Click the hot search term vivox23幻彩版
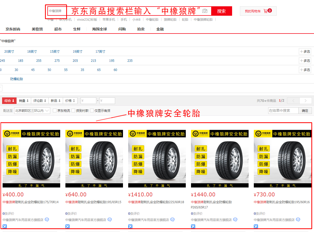Viewport: 314px width, 232px height. (x=87, y=19)
